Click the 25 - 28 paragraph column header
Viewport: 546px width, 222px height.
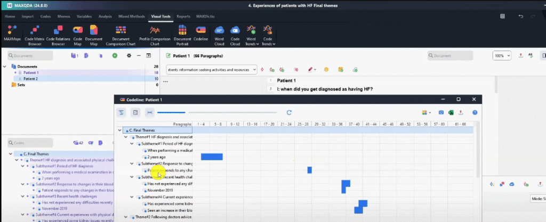click(303, 124)
